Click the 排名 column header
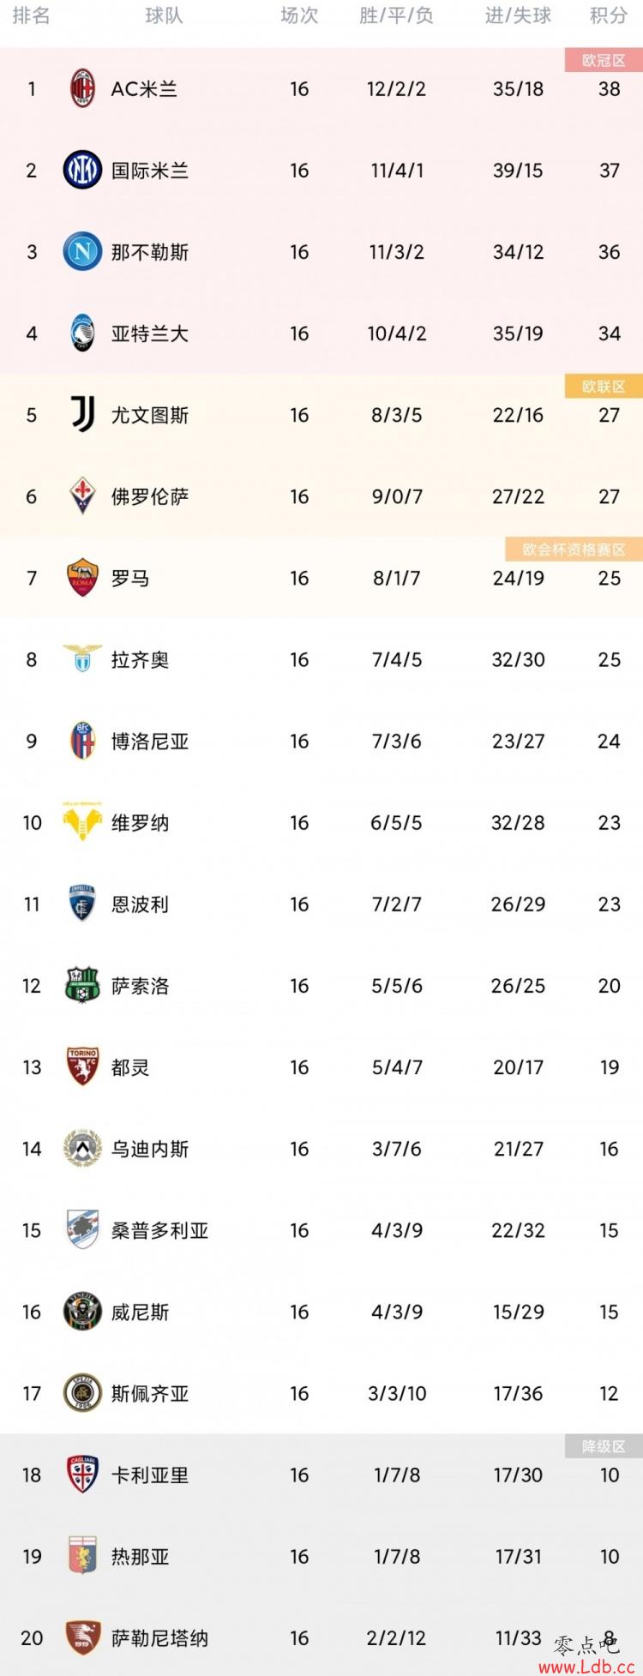Viewport: 643px width, 1676px height. click(x=31, y=15)
